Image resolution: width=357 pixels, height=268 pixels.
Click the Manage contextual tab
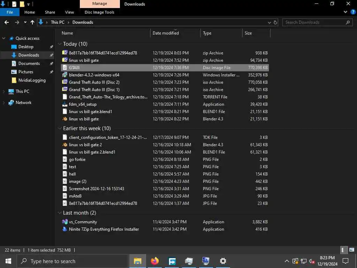100,4
